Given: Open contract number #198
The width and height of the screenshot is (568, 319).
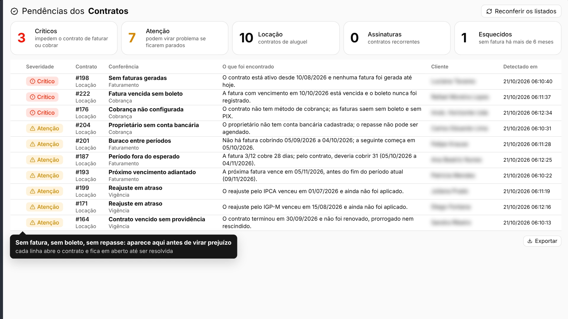Looking at the screenshot, I should [82, 78].
